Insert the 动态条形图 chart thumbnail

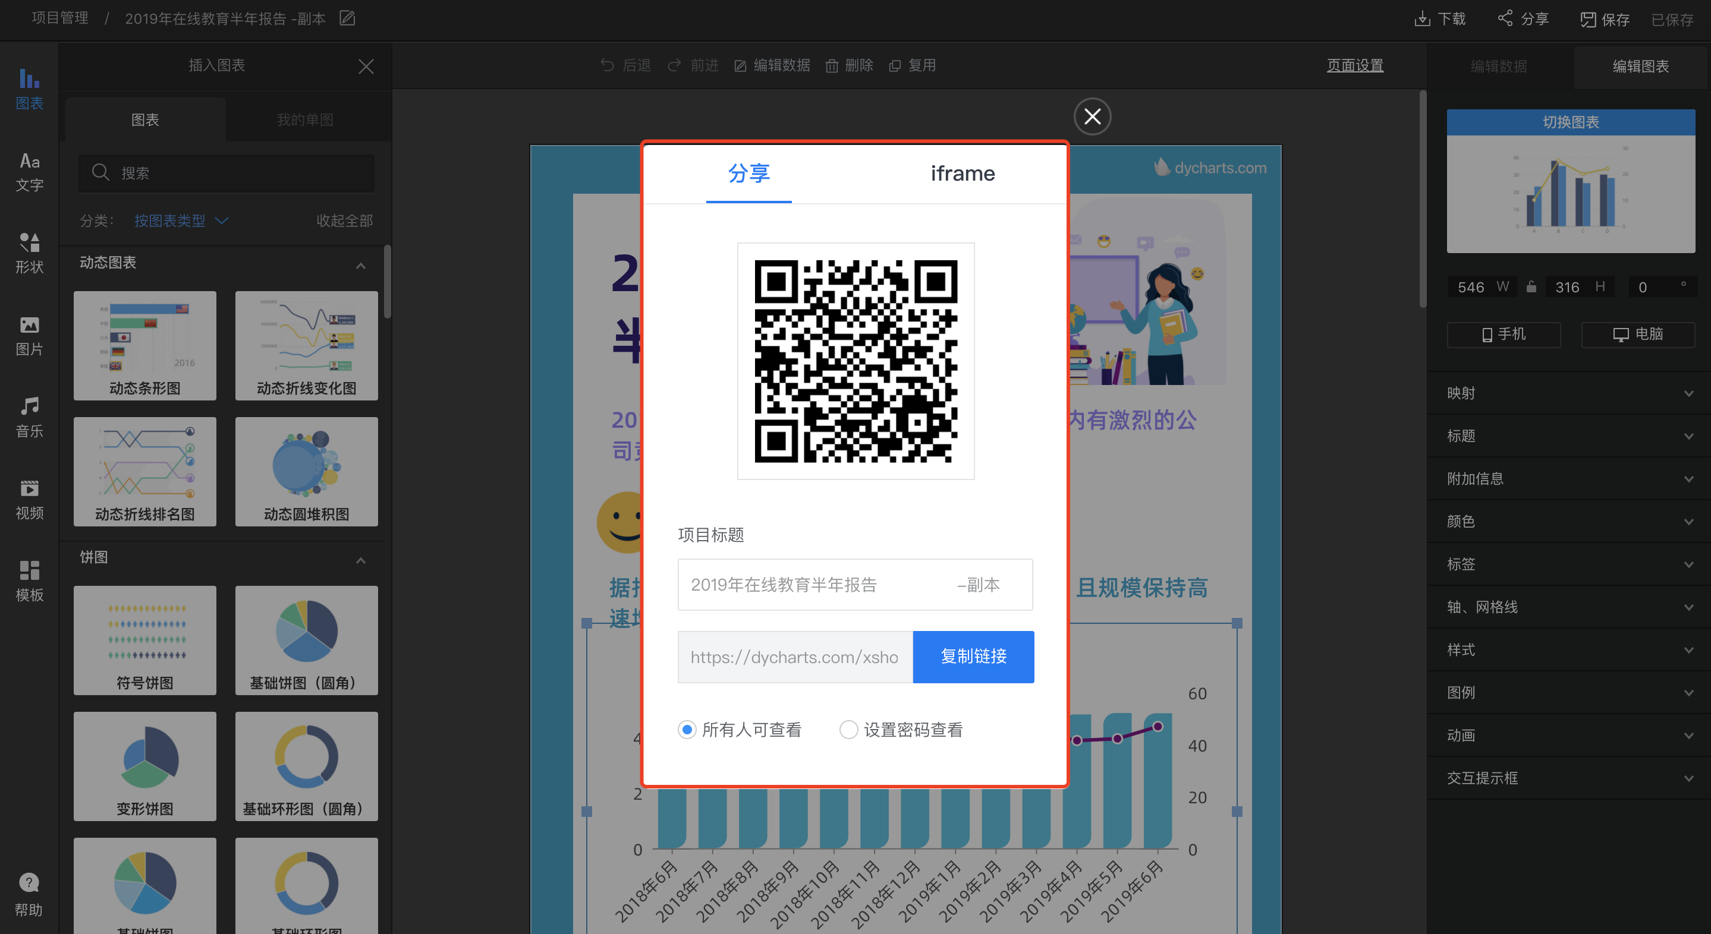pyautogui.click(x=145, y=345)
